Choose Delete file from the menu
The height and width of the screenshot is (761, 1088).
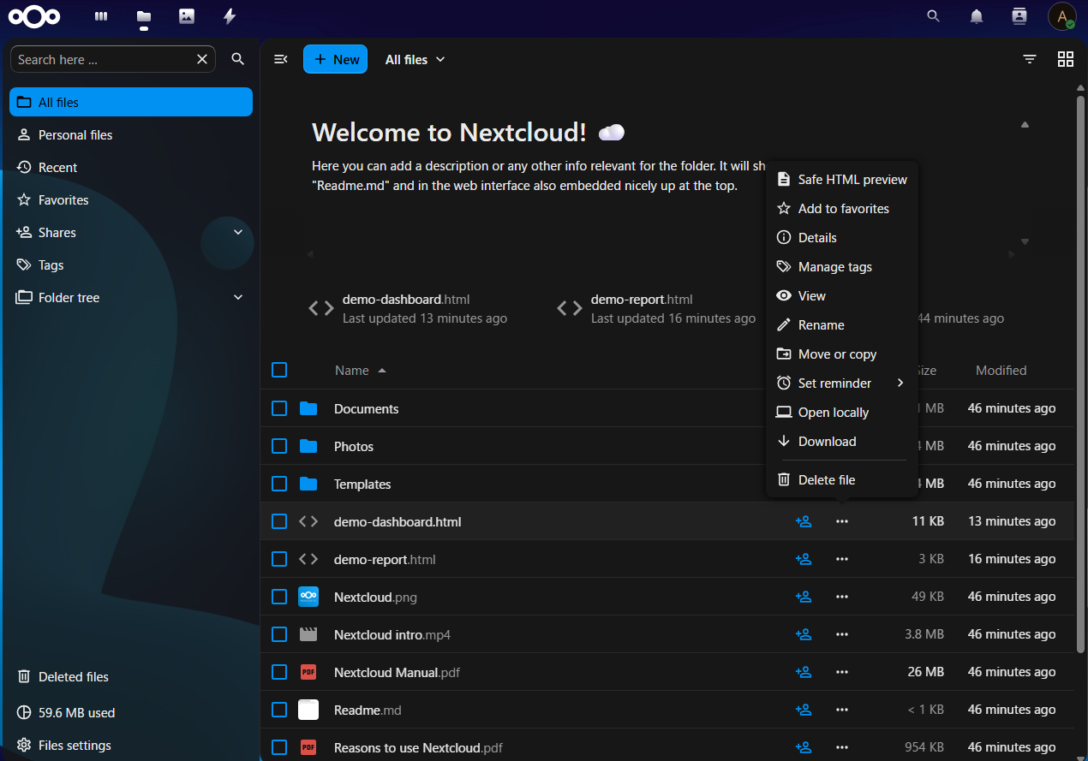tap(840, 479)
